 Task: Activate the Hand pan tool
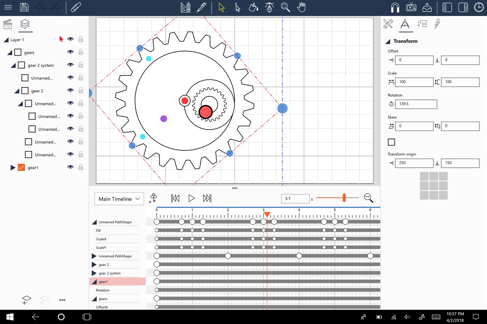(x=301, y=7)
